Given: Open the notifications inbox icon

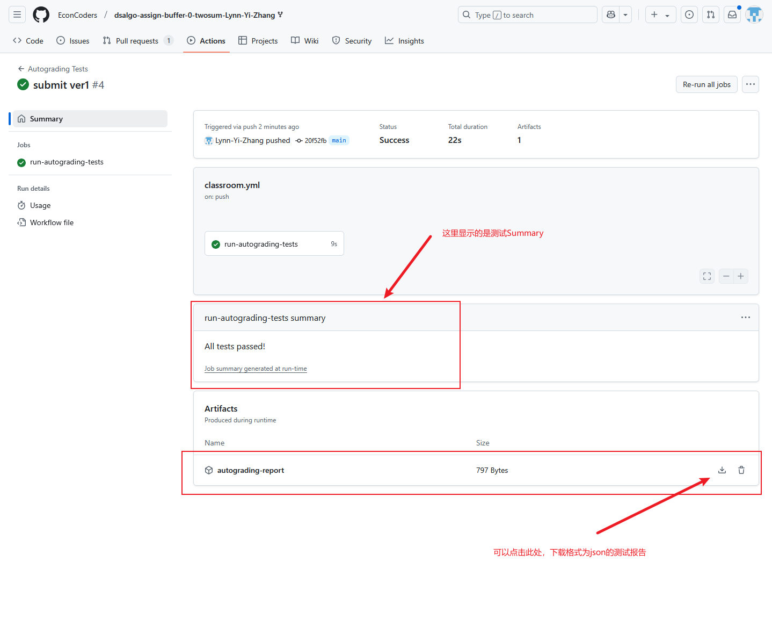Looking at the screenshot, I should pyautogui.click(x=732, y=15).
